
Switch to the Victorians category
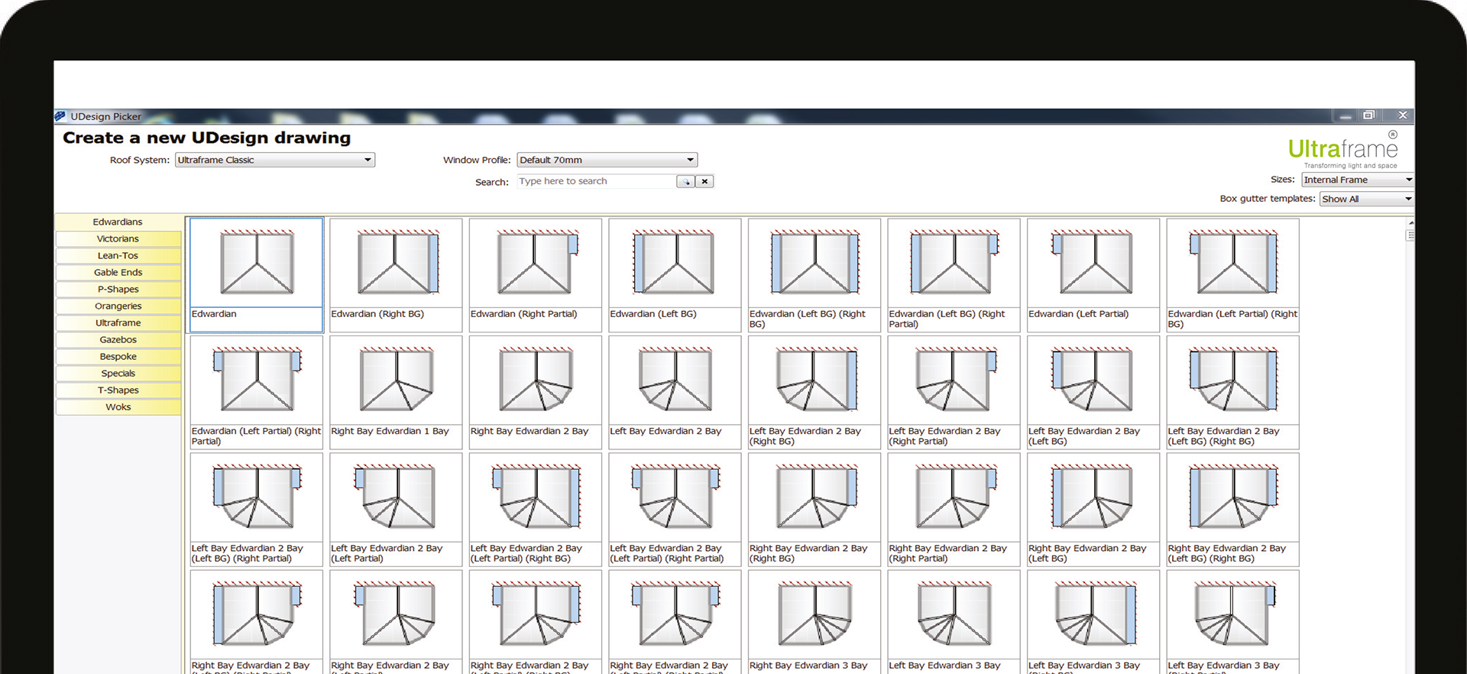click(118, 238)
